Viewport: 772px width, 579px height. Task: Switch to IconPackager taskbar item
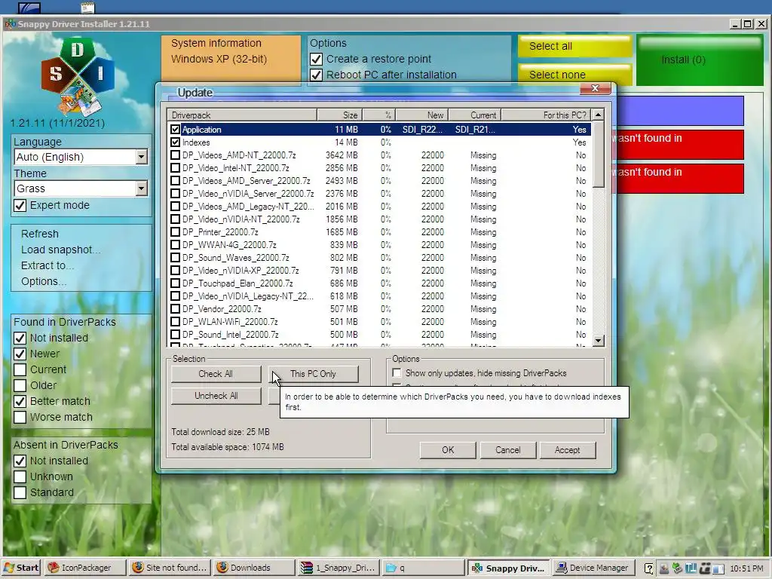click(84, 568)
